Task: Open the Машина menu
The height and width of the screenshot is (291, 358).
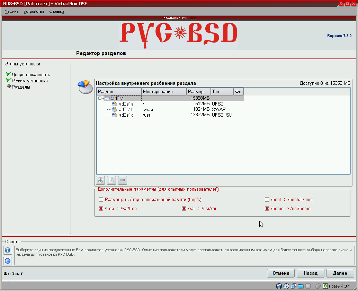Action: coord(11,11)
